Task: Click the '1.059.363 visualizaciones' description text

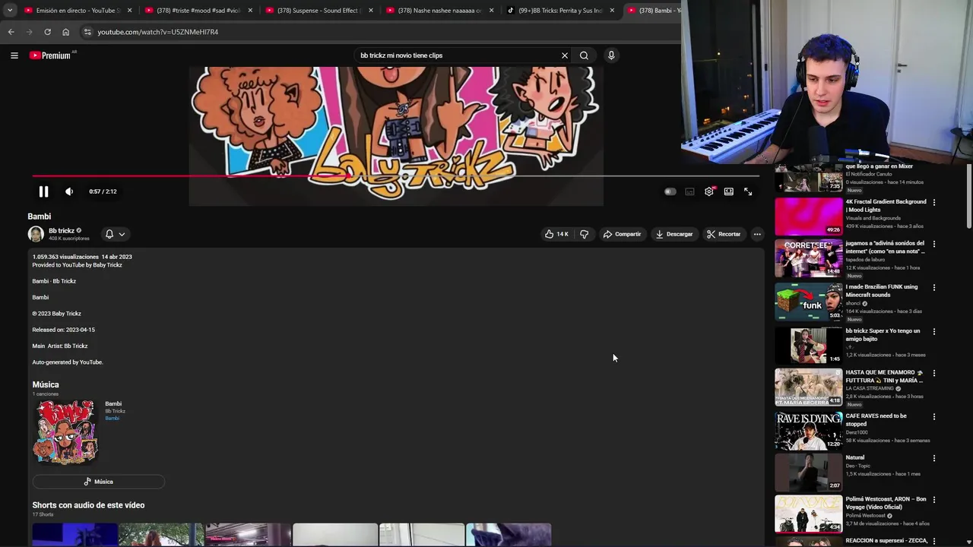Action: (65, 257)
